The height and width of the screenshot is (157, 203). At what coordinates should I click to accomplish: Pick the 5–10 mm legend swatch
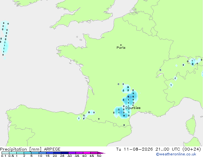[35, 153]
